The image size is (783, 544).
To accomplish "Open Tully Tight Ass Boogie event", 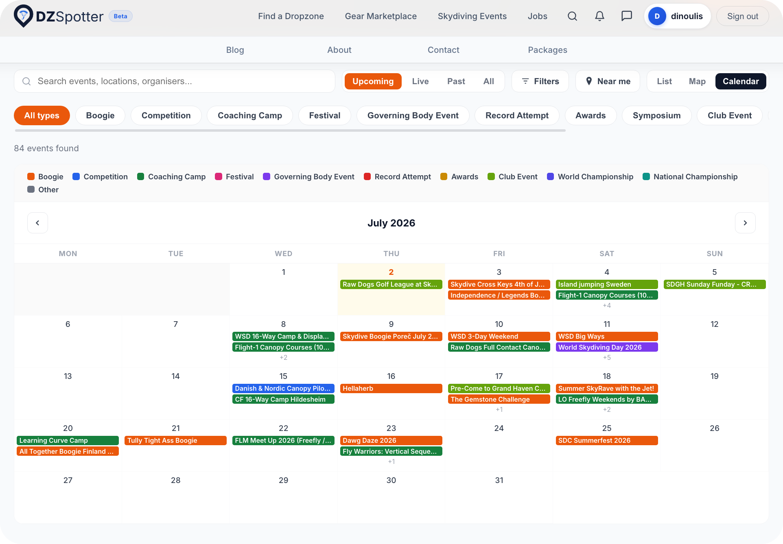I will pyautogui.click(x=175, y=441).
